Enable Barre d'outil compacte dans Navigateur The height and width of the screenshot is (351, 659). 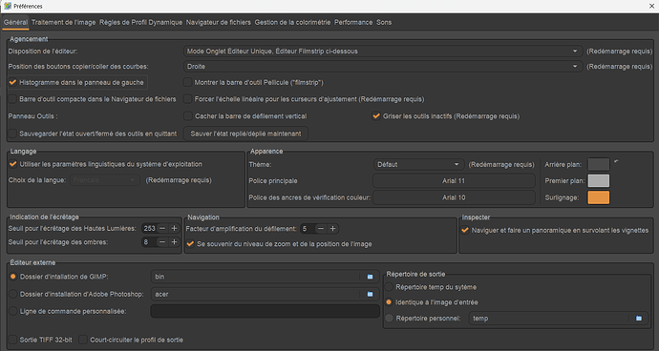12,99
